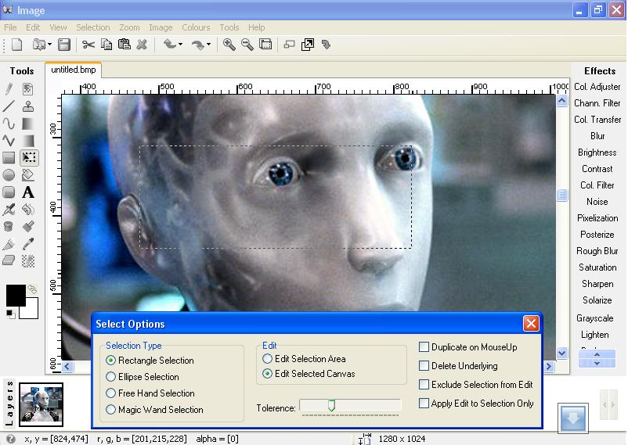628x445 pixels.
Task: Select the Clone Stamp tool
Action: 28,106
